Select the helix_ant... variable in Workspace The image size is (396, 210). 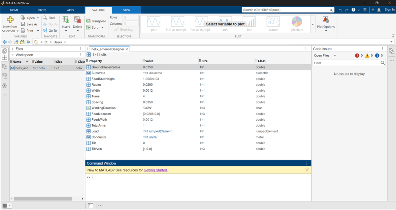click(x=47, y=68)
